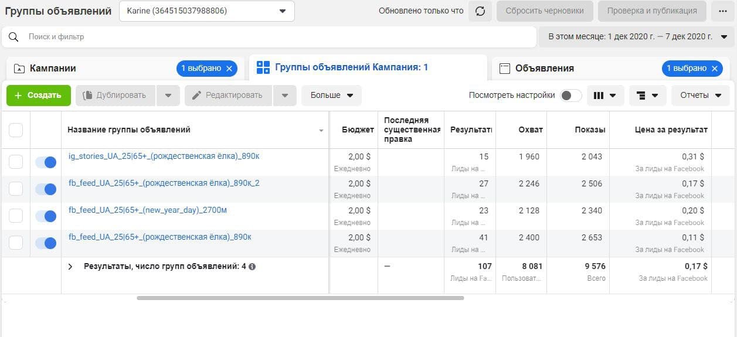Open the last fb_feed 890к link
This screenshot has height=337, width=737.
pyautogui.click(x=159, y=237)
